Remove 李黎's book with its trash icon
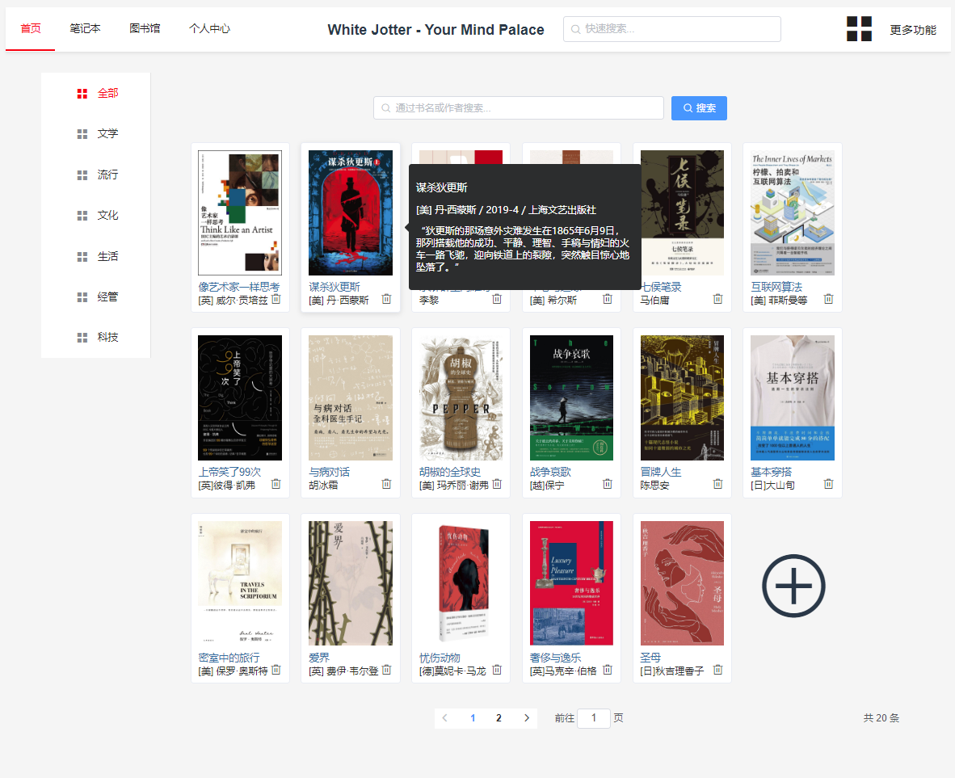955x778 pixels. (x=497, y=299)
